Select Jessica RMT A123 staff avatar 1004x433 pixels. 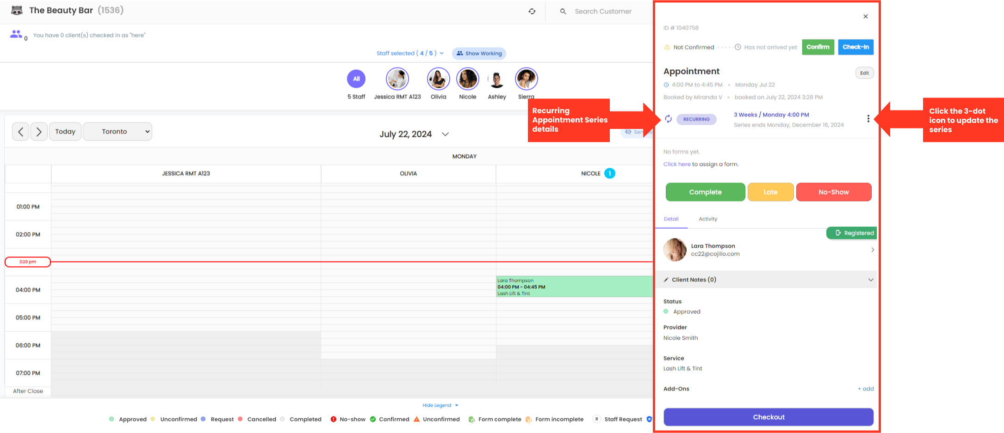click(x=397, y=79)
